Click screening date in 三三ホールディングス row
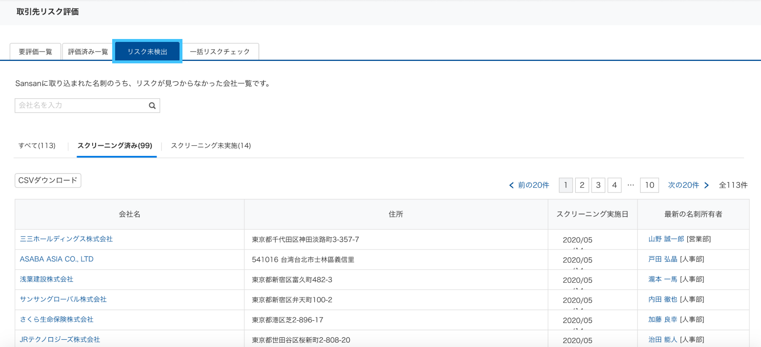Viewport: 761px width, 347px height. point(578,240)
